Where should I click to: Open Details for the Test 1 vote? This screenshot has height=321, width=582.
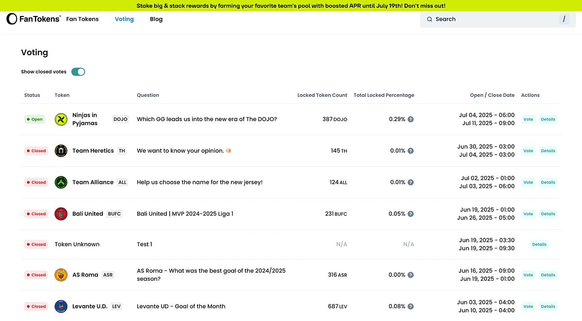coord(539,244)
